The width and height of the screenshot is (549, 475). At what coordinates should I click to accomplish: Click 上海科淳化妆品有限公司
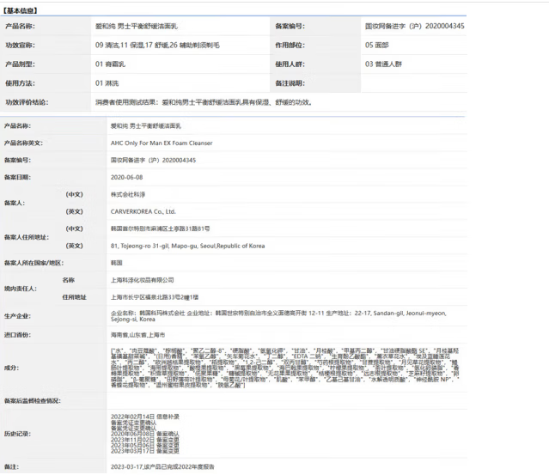tap(142, 280)
